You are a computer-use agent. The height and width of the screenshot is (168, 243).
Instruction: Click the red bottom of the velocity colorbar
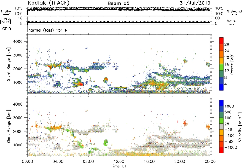click(x=221, y=150)
